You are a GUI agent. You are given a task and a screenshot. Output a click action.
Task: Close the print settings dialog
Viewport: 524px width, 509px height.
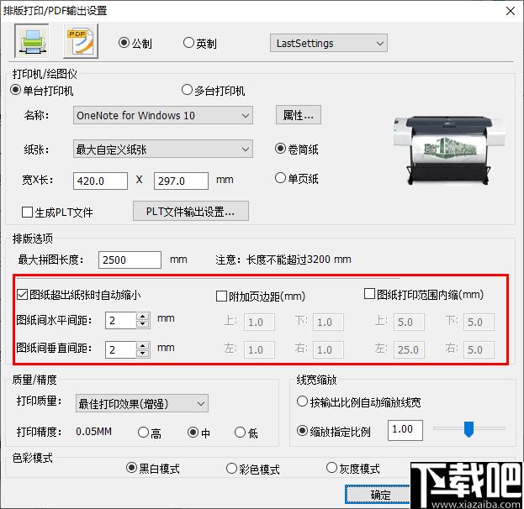(x=507, y=10)
